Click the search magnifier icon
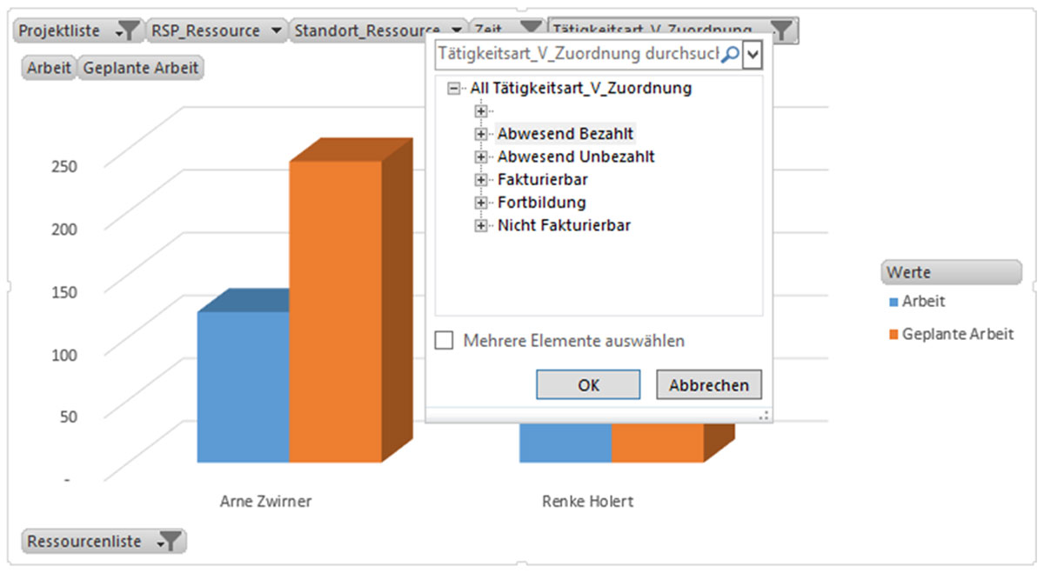 click(x=731, y=55)
